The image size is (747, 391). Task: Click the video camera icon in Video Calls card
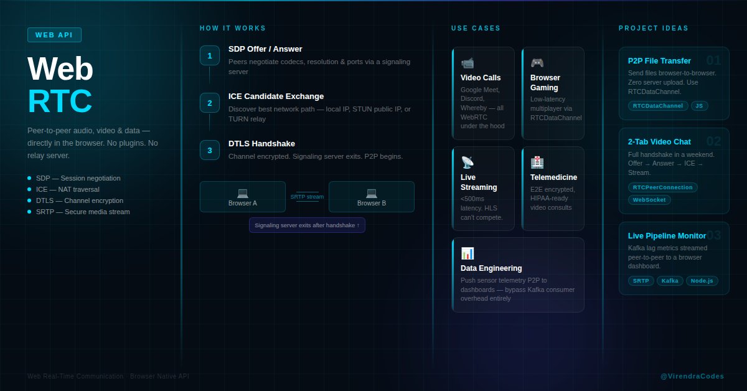tap(467, 63)
